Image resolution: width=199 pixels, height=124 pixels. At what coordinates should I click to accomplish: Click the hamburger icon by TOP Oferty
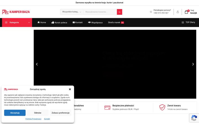pos(183,22)
